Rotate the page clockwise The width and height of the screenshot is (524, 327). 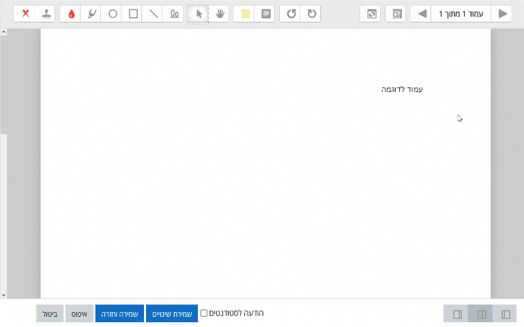[x=311, y=14]
